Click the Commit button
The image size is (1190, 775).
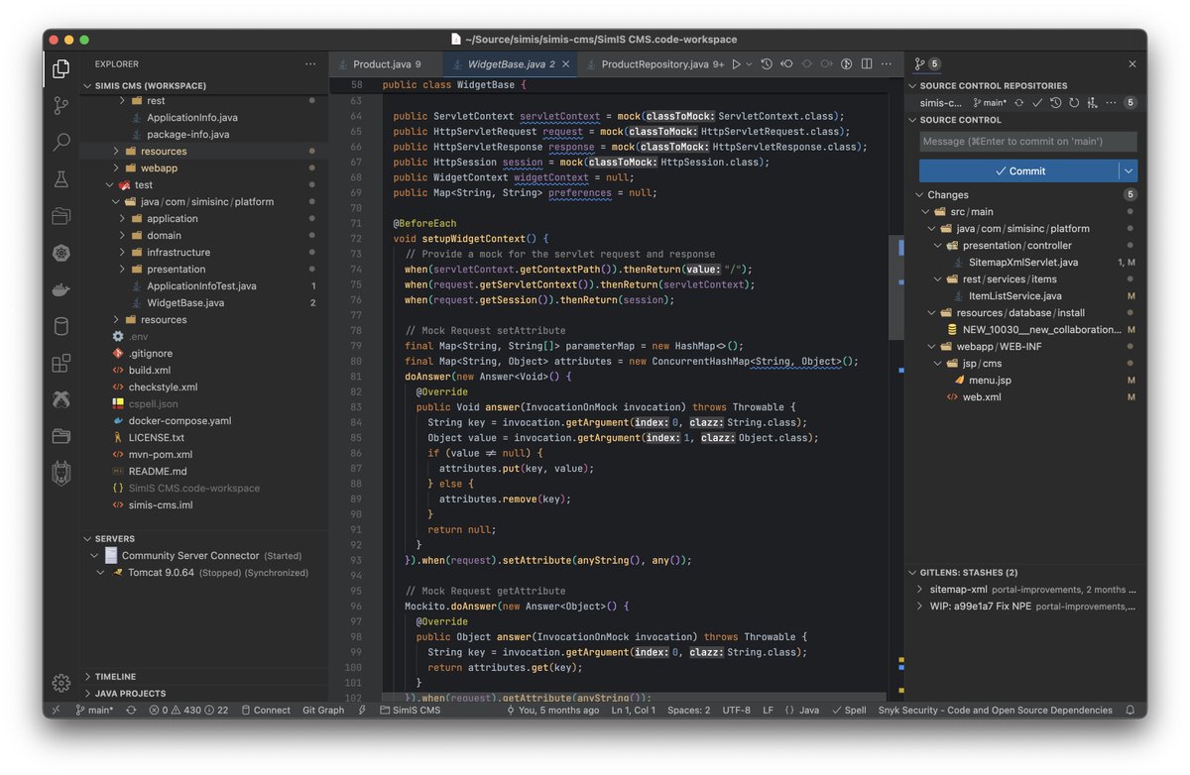tap(1019, 170)
